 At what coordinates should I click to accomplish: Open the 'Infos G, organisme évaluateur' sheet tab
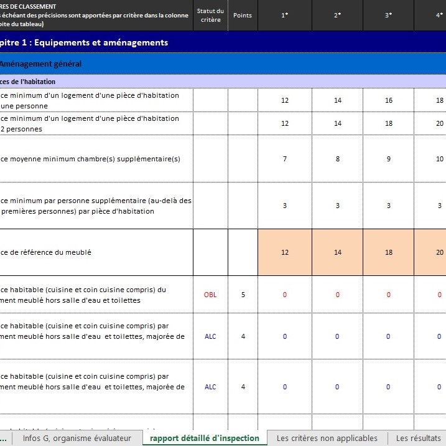point(77,438)
